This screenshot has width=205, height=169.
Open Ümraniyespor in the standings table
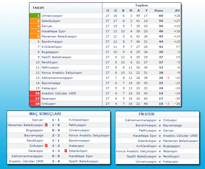pyautogui.click(x=52, y=16)
